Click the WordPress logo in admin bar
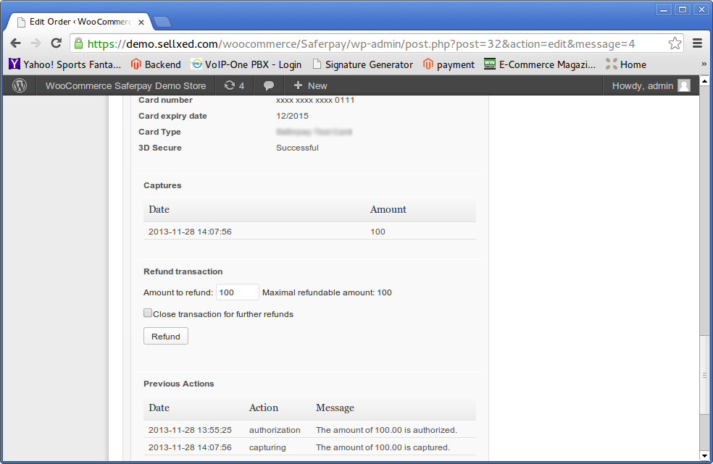The image size is (713, 464). [20, 85]
